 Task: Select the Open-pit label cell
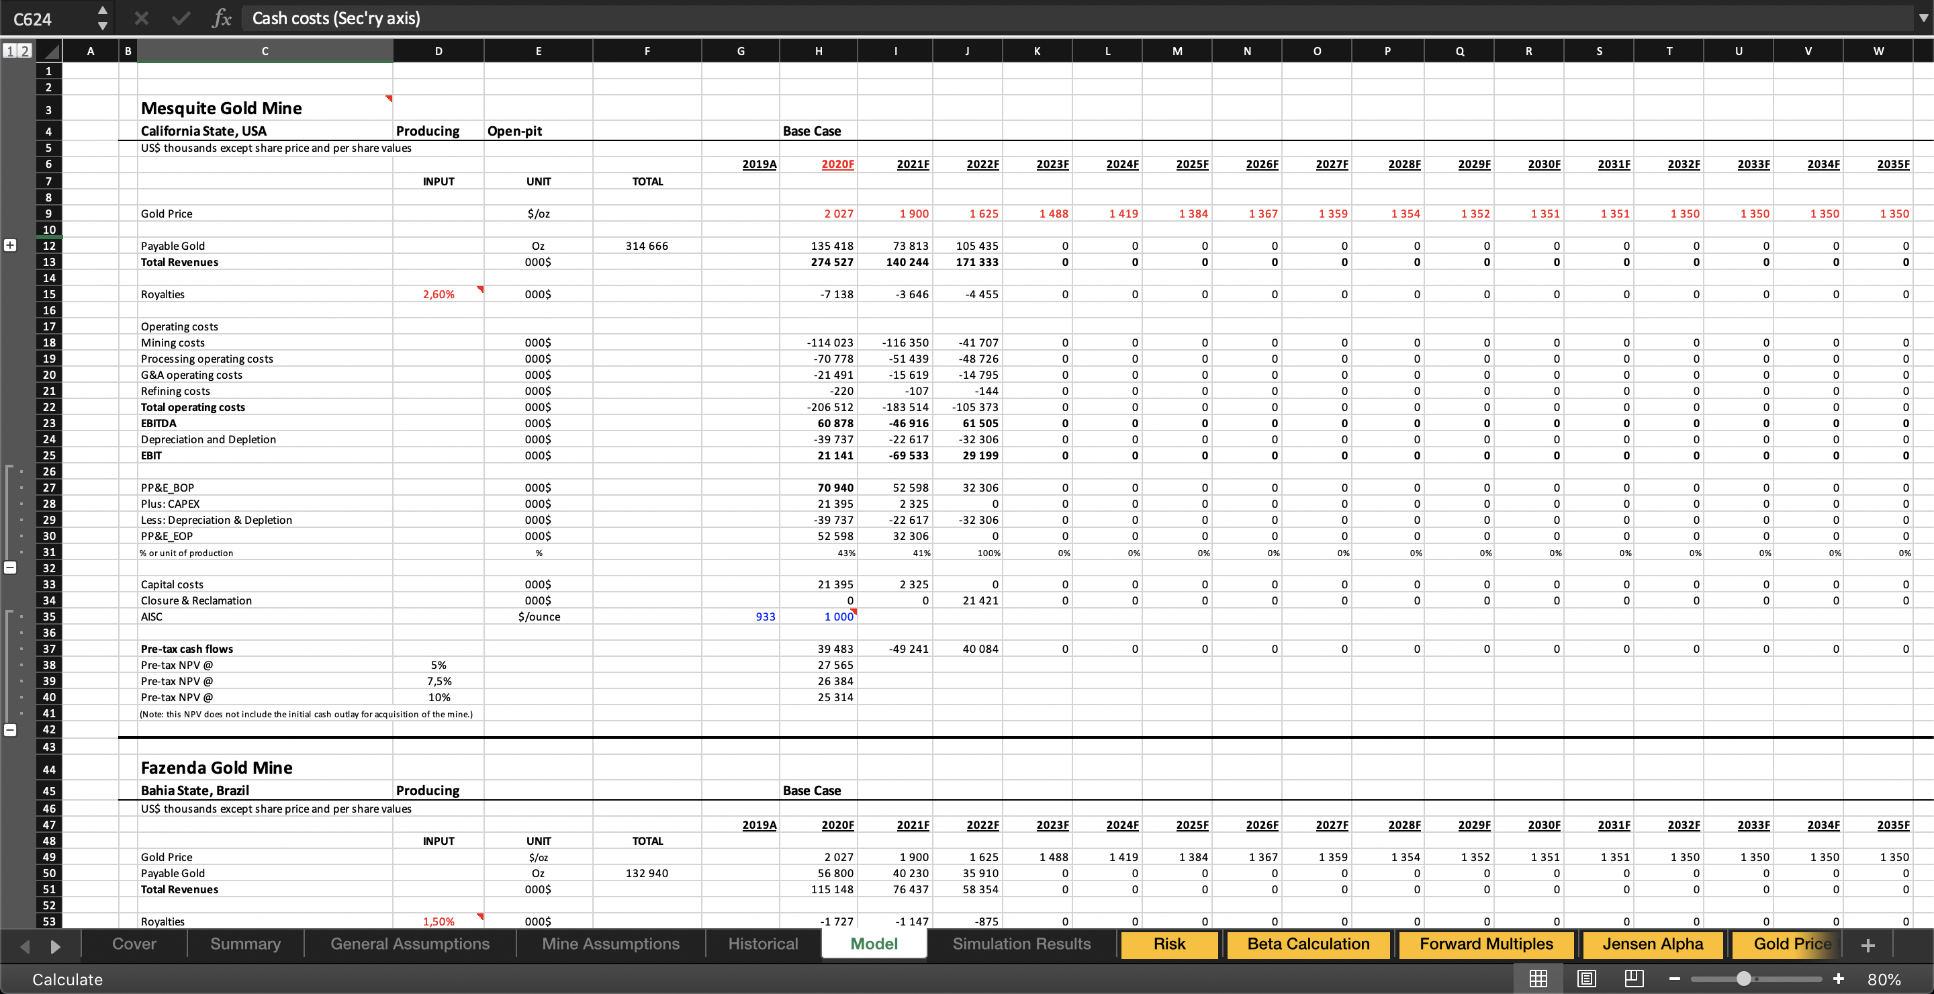coord(539,131)
